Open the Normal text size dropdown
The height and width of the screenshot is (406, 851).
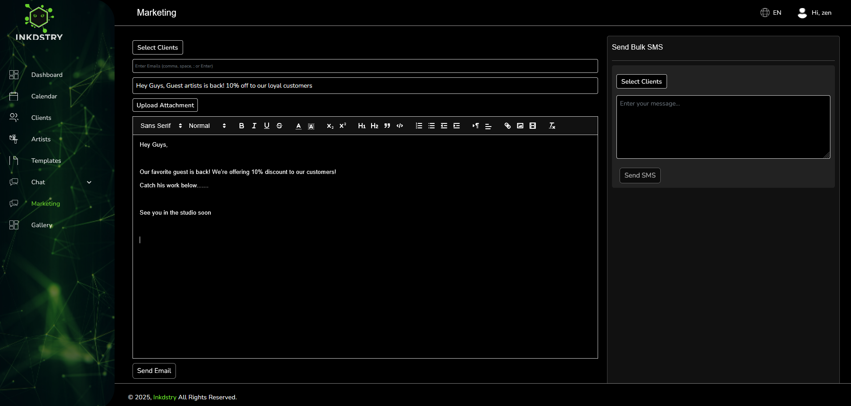point(205,126)
